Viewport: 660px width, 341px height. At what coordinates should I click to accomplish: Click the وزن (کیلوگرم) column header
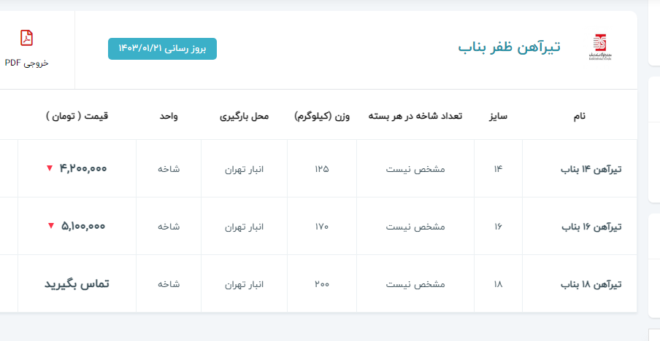322,116
